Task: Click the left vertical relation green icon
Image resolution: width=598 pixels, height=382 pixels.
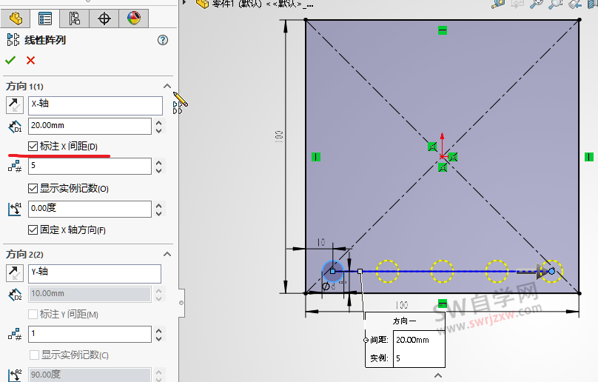Action: click(x=316, y=157)
